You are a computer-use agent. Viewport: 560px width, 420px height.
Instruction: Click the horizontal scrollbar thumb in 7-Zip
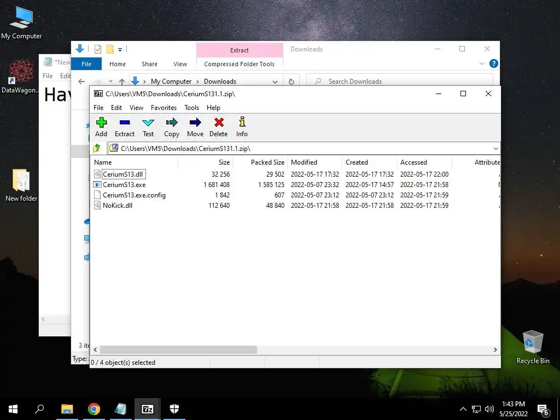click(178, 349)
